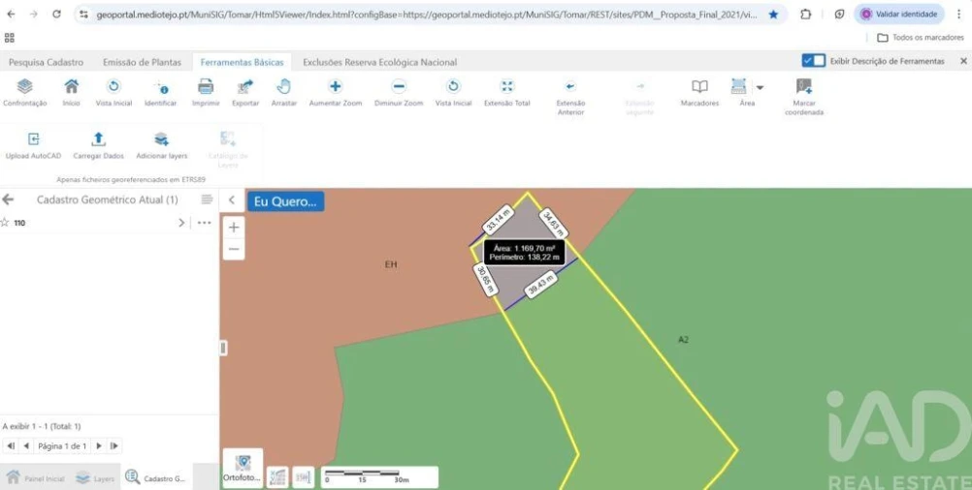Viewport: 972px width, 490px height.
Task: Activate Marcar coordenada tool
Action: tap(804, 97)
